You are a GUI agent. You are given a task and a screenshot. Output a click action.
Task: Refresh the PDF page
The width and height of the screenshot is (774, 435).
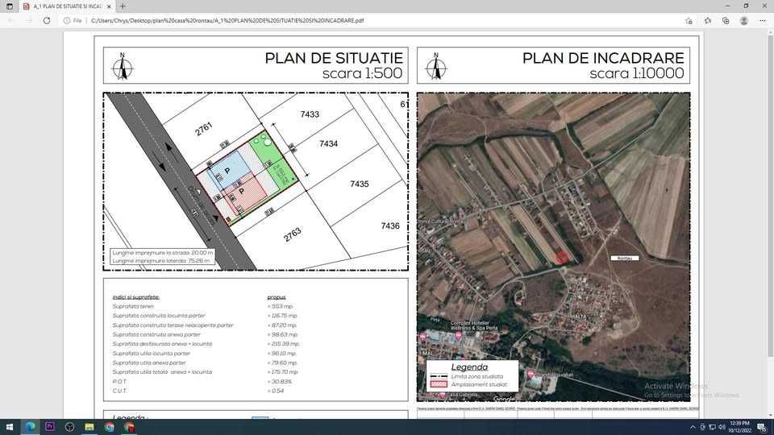47,21
